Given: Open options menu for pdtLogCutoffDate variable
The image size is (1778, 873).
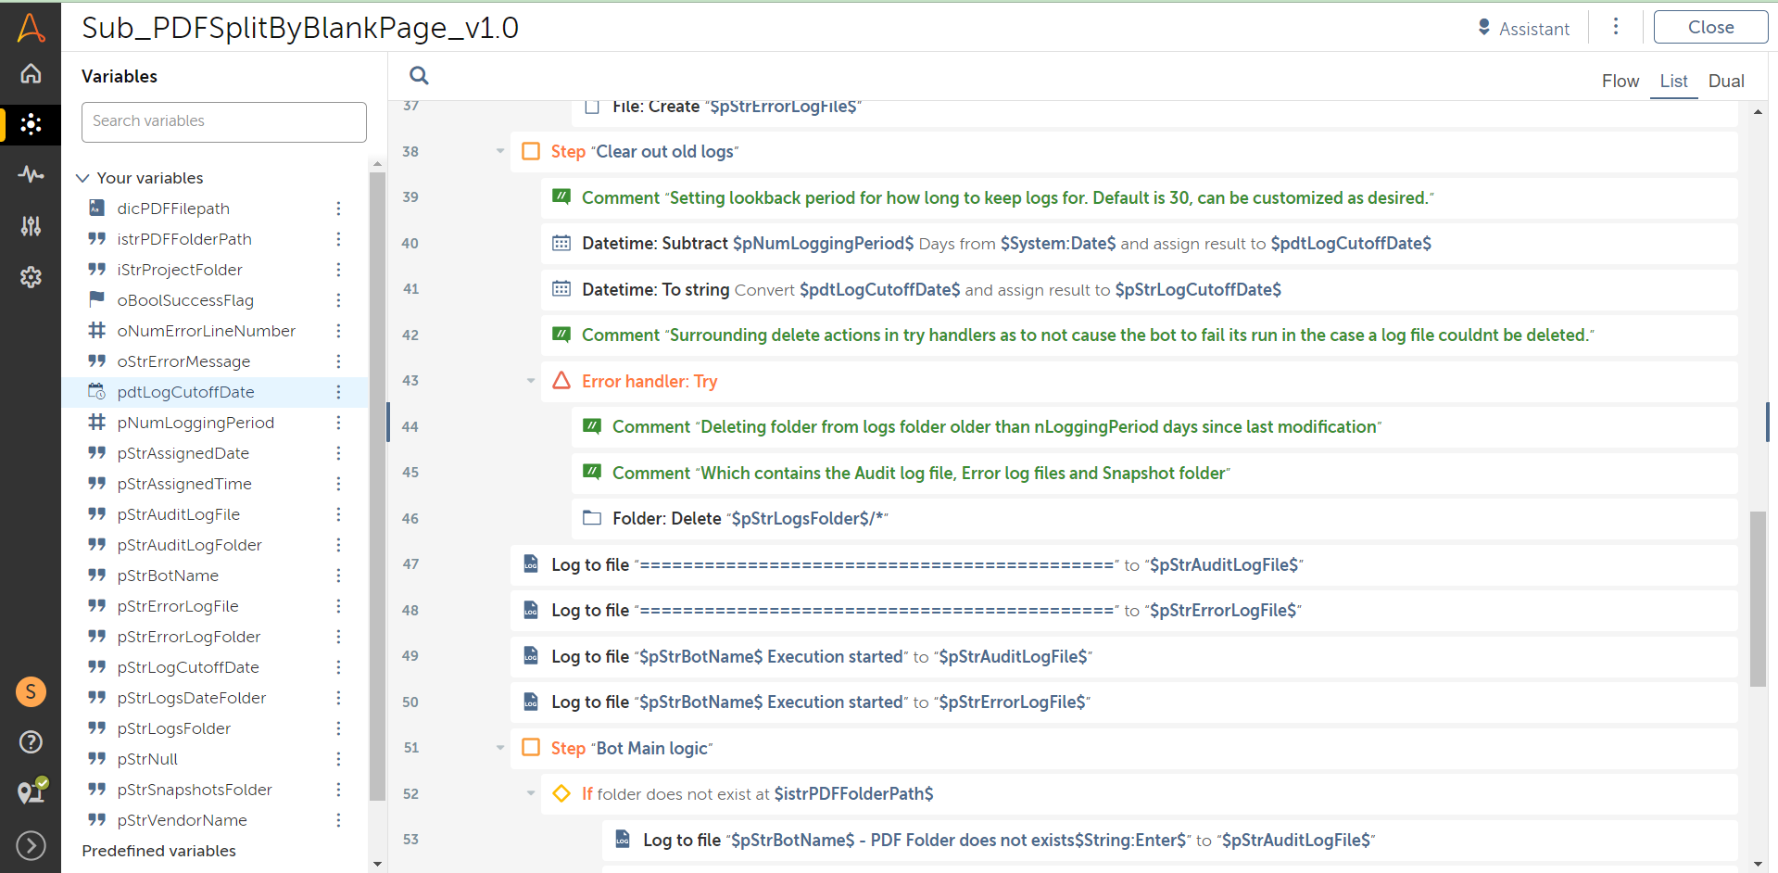Looking at the screenshot, I should click(338, 392).
